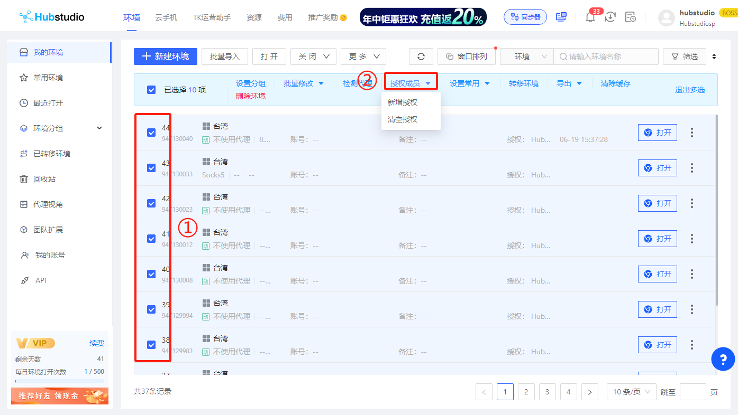Image resolution: width=738 pixels, height=415 pixels.
Task: Open the scheduled task clock icon
Action: pos(631,17)
